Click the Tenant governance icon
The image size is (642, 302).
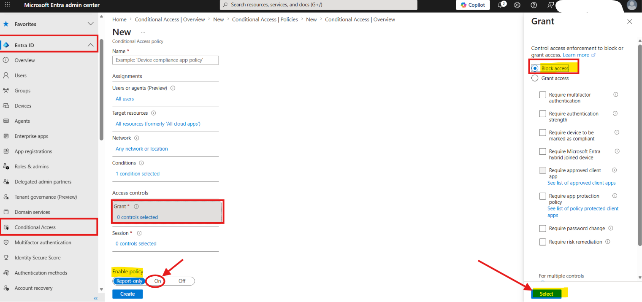point(6,197)
